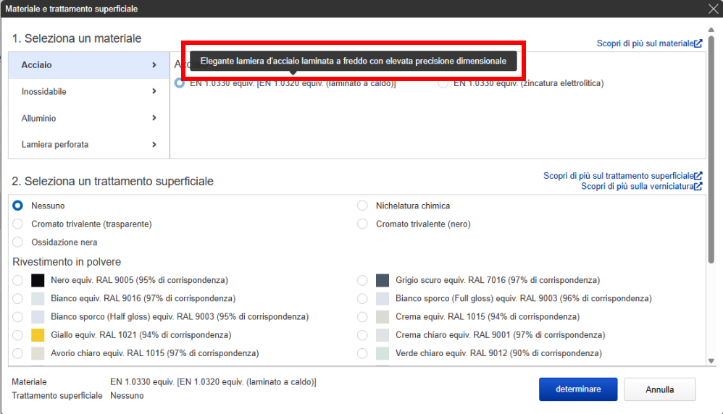Screen dimensions: 723x414
Task: Click the 2. Seleziona un trattamento superficiale heading
Action: (112, 182)
